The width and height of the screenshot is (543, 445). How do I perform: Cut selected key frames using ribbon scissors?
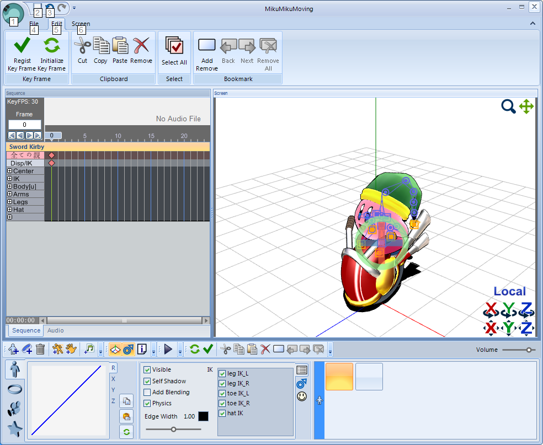point(82,51)
